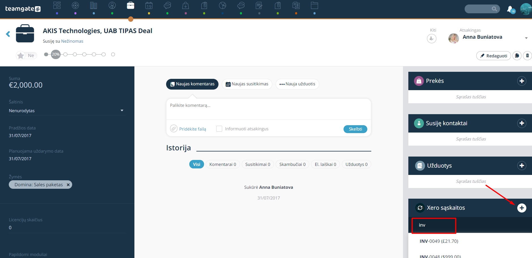
Task: Add a follower under Kiti
Action: pos(432,38)
